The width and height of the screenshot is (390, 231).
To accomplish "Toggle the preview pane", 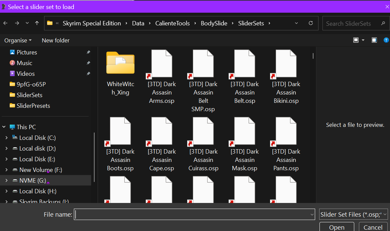I will point(374,40).
